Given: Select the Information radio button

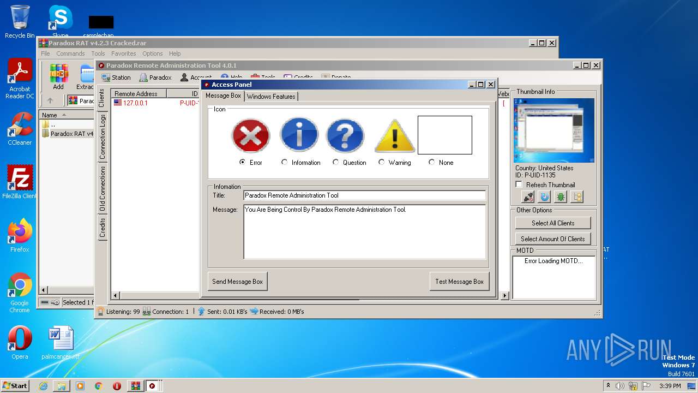Looking at the screenshot, I should [x=284, y=162].
